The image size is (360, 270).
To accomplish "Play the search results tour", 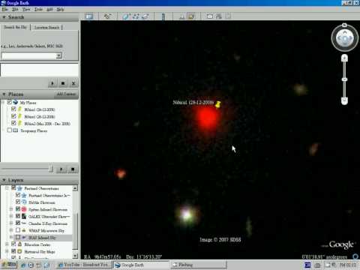I will pyautogui.click(x=52, y=83).
